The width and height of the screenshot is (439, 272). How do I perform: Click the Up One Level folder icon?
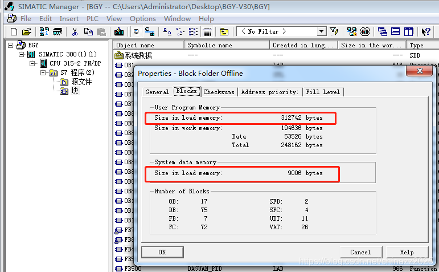click(x=224, y=32)
